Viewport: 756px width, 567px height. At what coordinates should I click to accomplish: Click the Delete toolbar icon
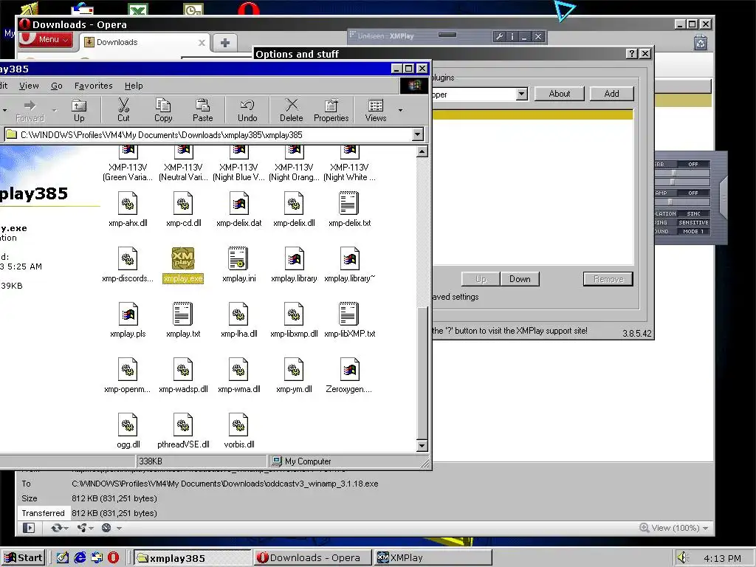[x=291, y=110]
